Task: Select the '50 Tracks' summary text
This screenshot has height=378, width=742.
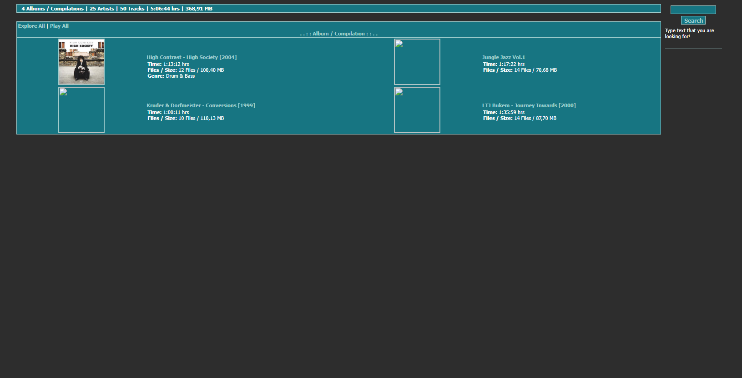Action: click(132, 9)
